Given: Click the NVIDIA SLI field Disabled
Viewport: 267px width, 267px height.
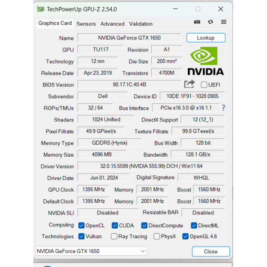Looking at the screenshot, I should 108,213.
